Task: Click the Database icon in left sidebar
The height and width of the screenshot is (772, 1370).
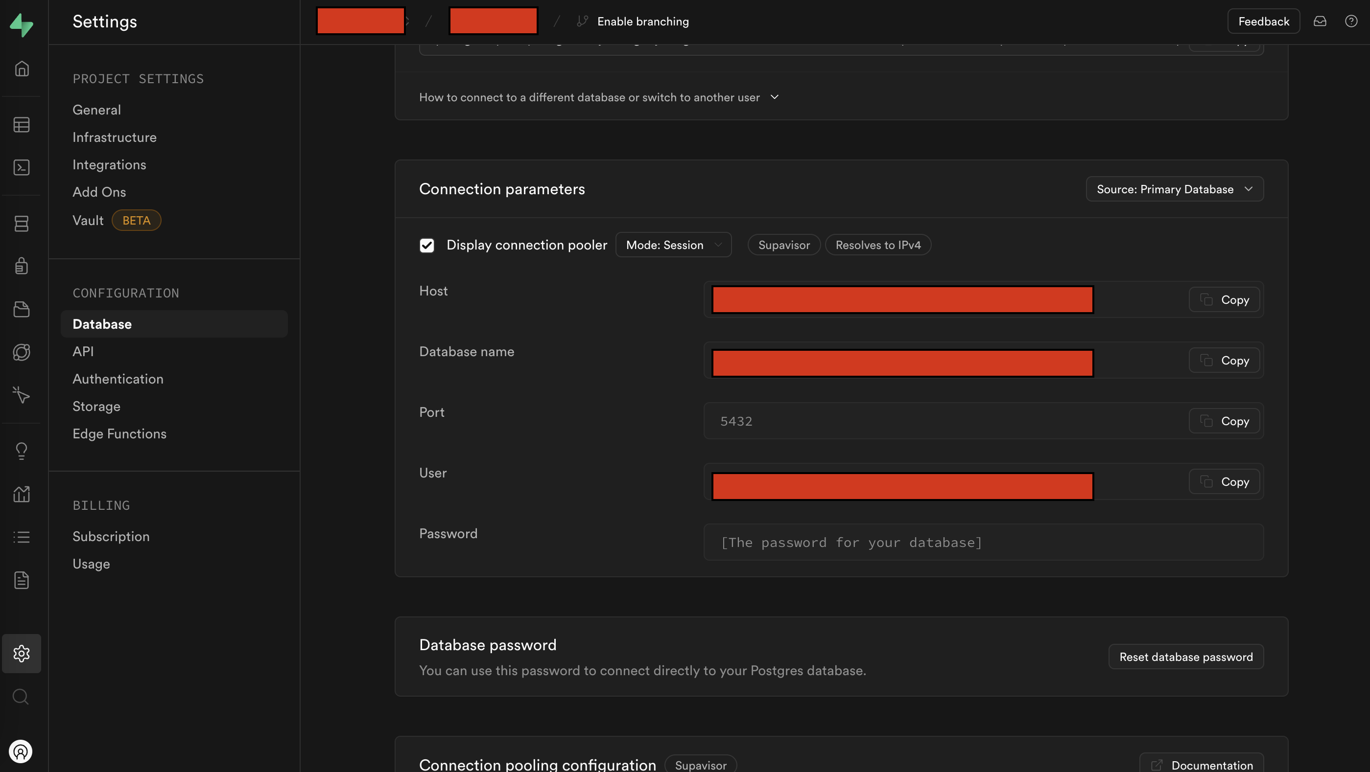Action: tap(21, 224)
